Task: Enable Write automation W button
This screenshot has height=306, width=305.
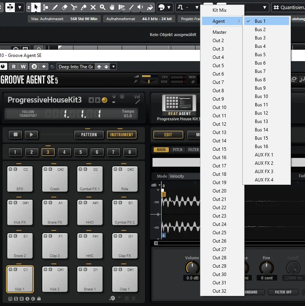Action: [23, 66]
